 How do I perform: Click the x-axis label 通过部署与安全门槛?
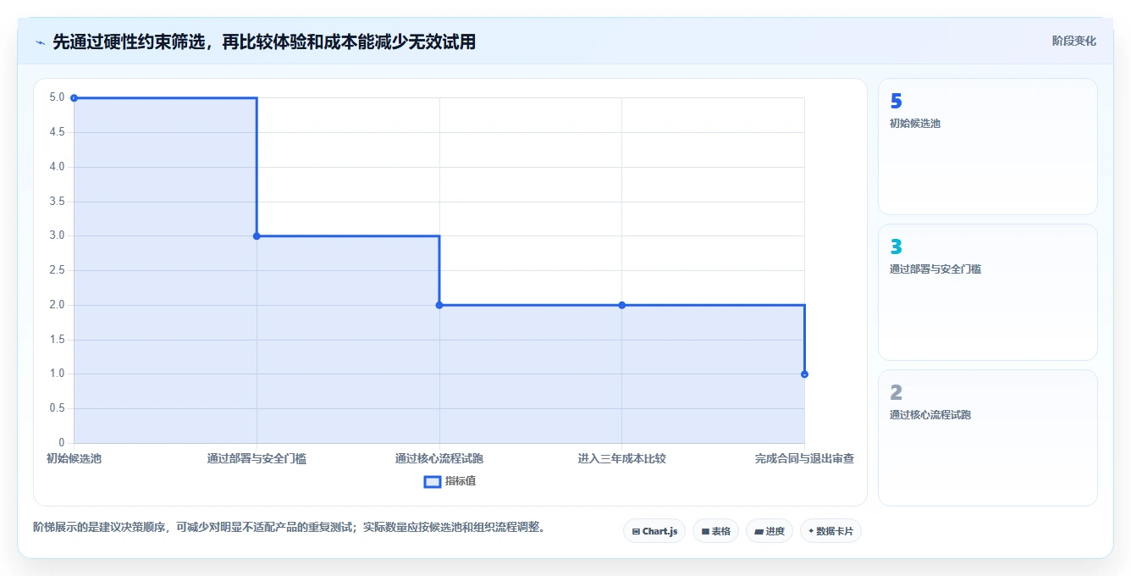(x=257, y=458)
